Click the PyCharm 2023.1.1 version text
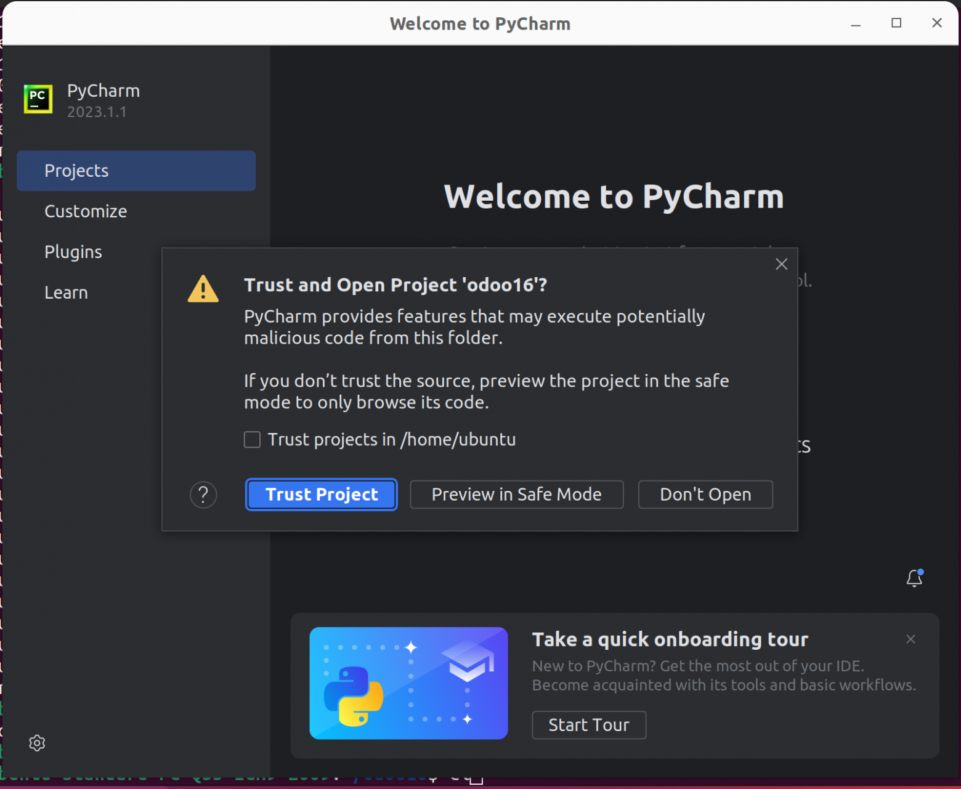The image size is (961, 789). coord(97,112)
